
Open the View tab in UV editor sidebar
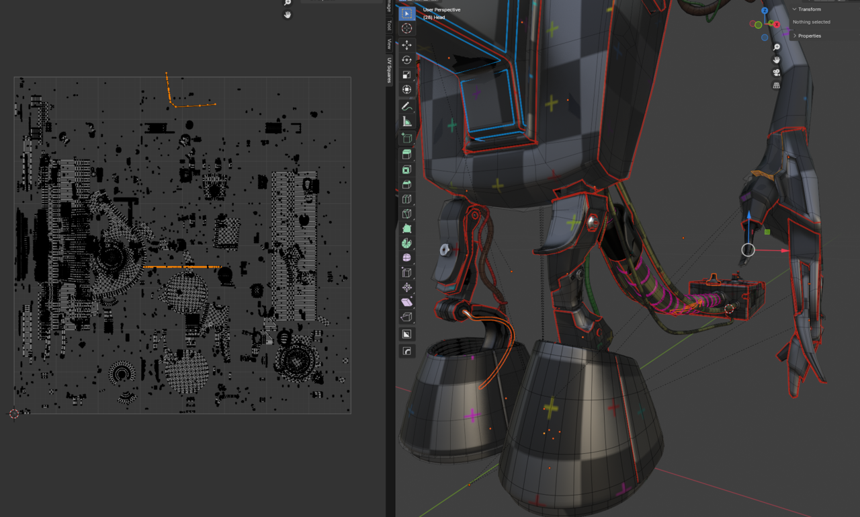[388, 44]
